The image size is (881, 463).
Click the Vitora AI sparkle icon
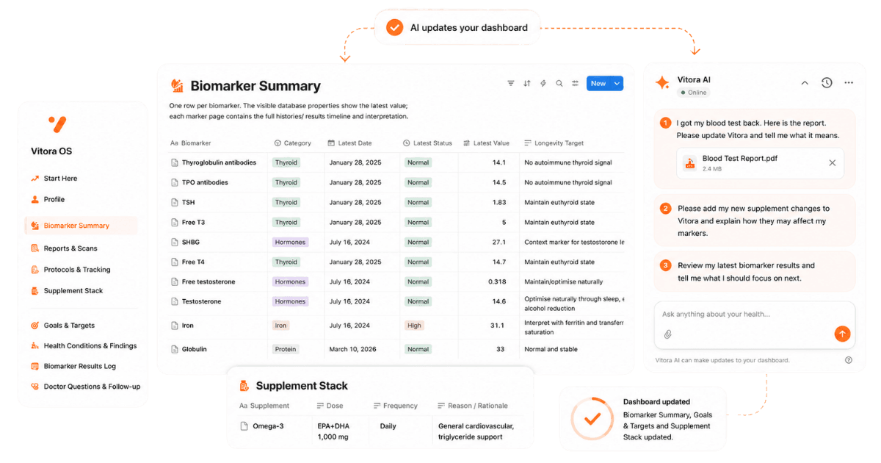pos(662,83)
